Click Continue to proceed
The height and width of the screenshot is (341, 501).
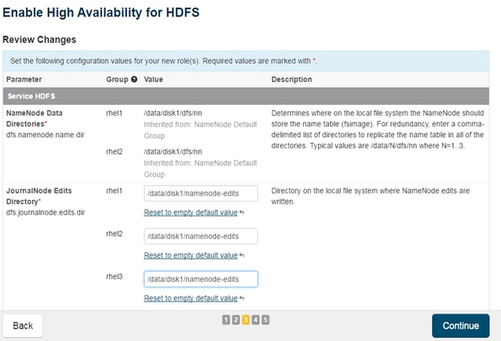pos(460,325)
